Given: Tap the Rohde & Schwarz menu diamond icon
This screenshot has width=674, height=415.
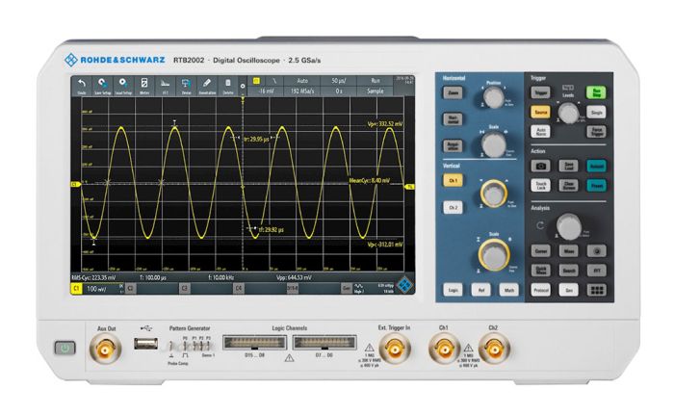Looking at the screenshot, I should (404, 285).
